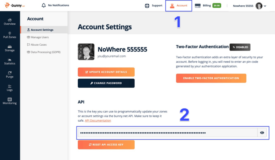Screen dimensions: 275x160
Task: Open the Purge refresh icon
Action: tap(10, 73)
